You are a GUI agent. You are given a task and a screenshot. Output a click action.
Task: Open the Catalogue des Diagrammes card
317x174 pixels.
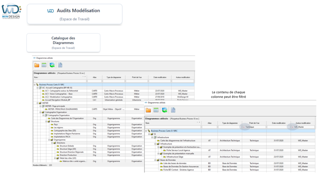click(63, 43)
